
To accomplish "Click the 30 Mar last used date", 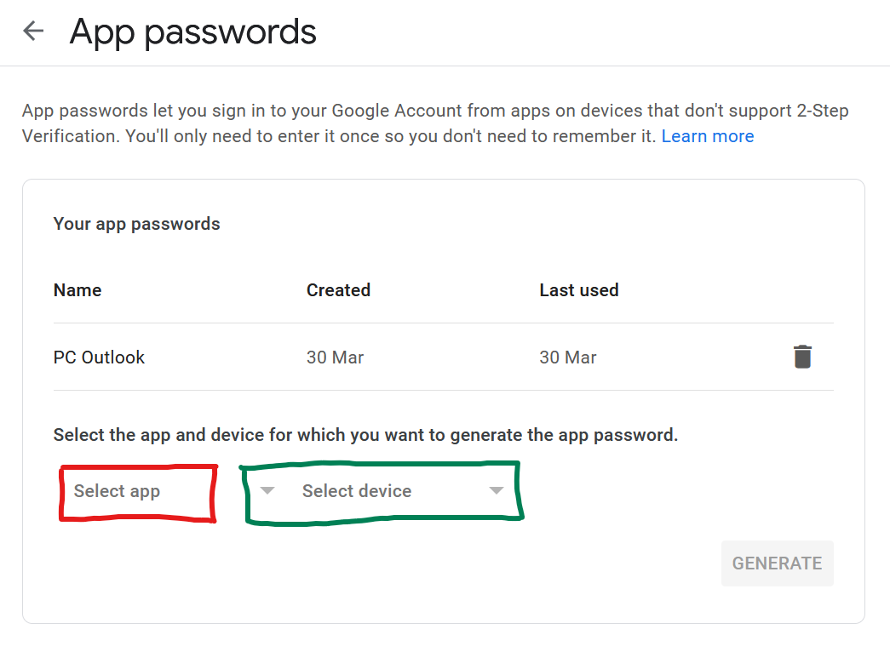I will [567, 357].
